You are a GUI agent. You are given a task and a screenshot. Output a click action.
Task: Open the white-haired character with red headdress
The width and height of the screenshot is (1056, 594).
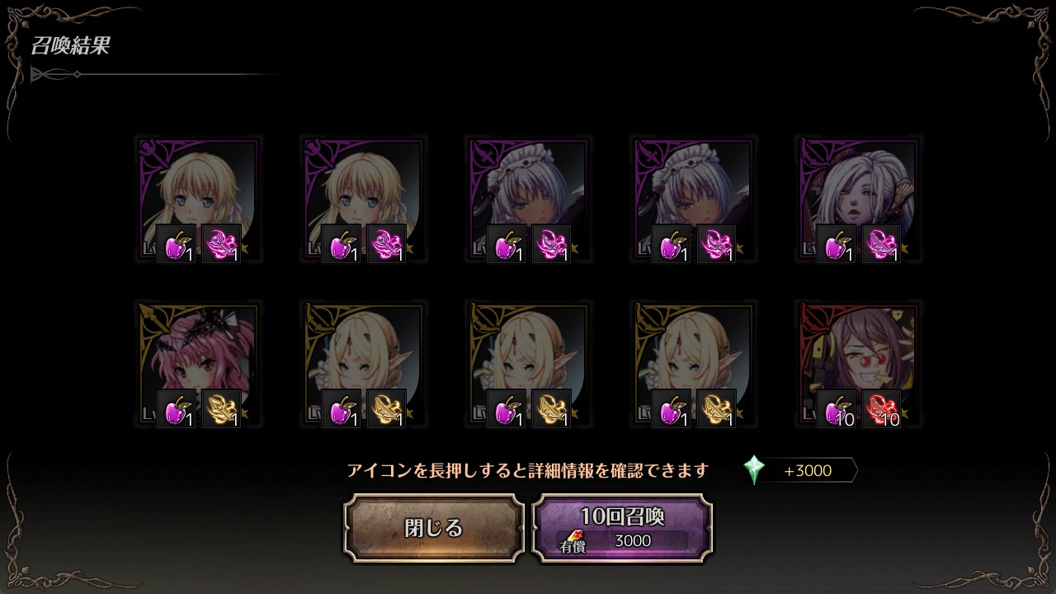tap(858, 199)
